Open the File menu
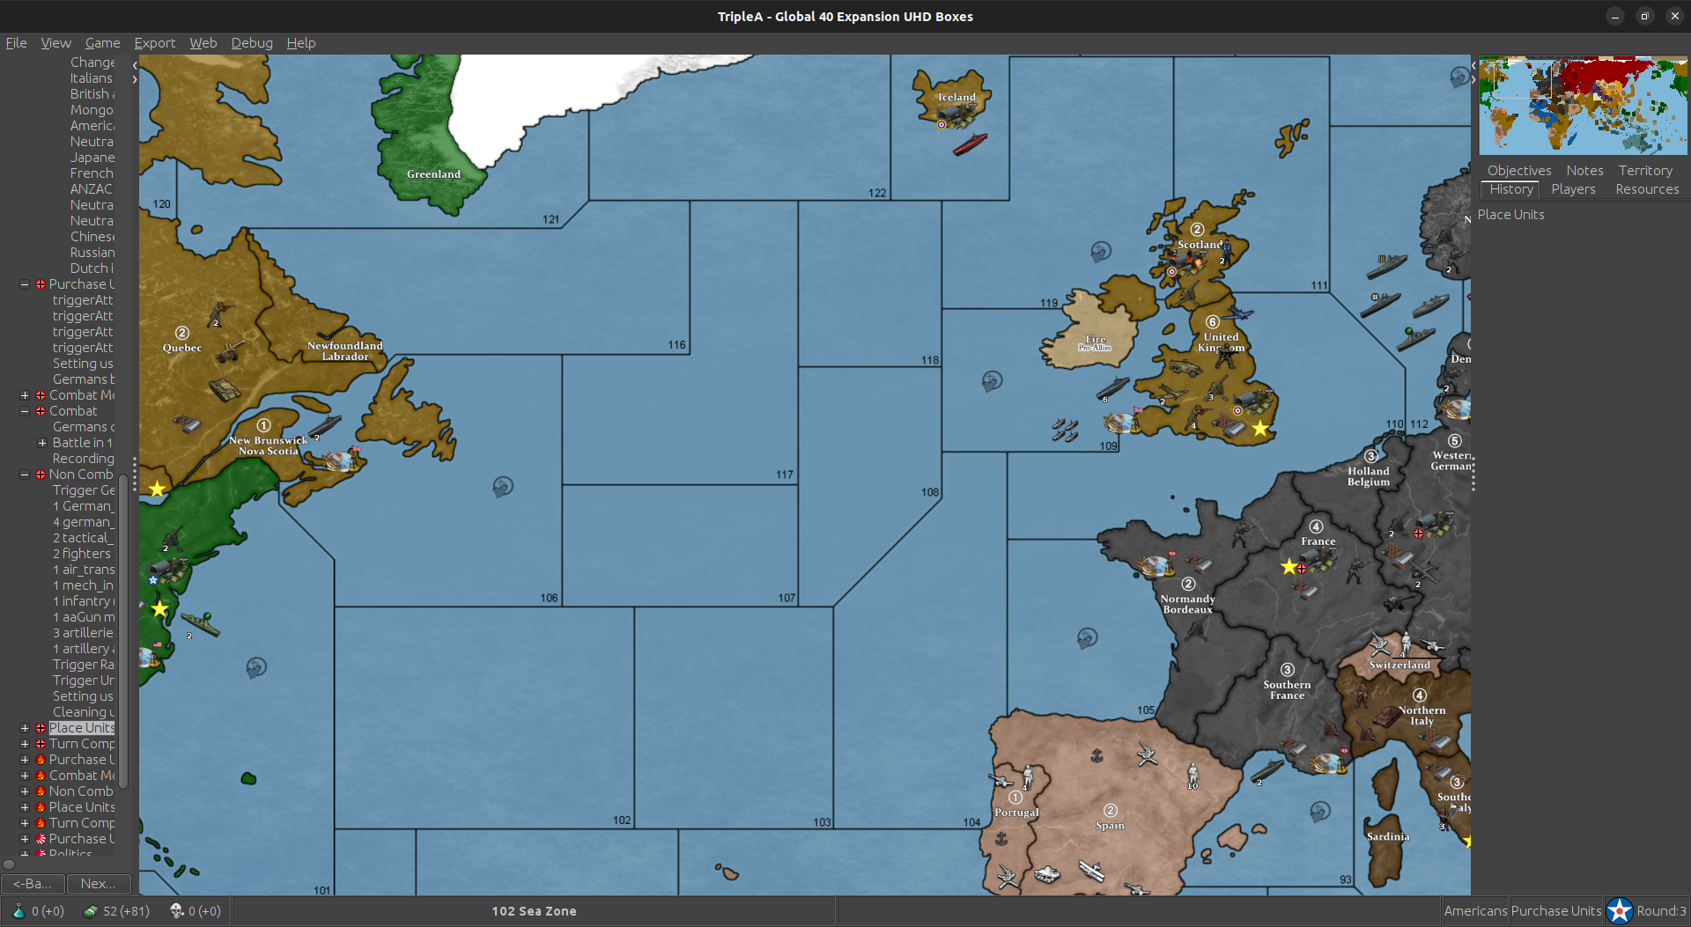This screenshot has height=927, width=1691. 16,42
